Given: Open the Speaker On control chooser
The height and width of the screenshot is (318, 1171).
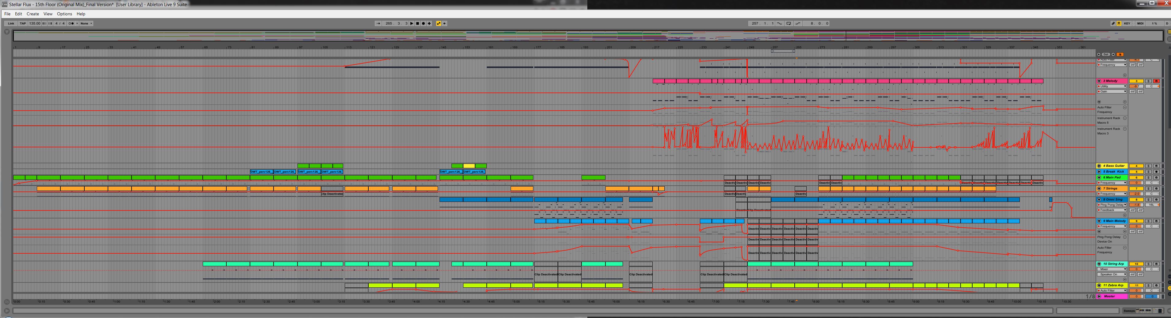Looking at the screenshot, I should (1112, 274).
